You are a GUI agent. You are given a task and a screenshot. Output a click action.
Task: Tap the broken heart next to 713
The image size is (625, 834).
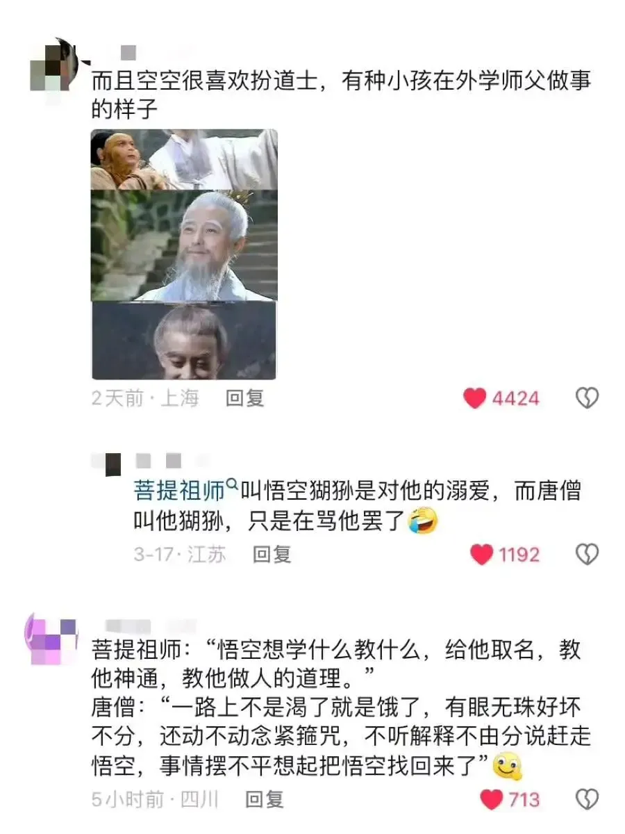[587, 799]
